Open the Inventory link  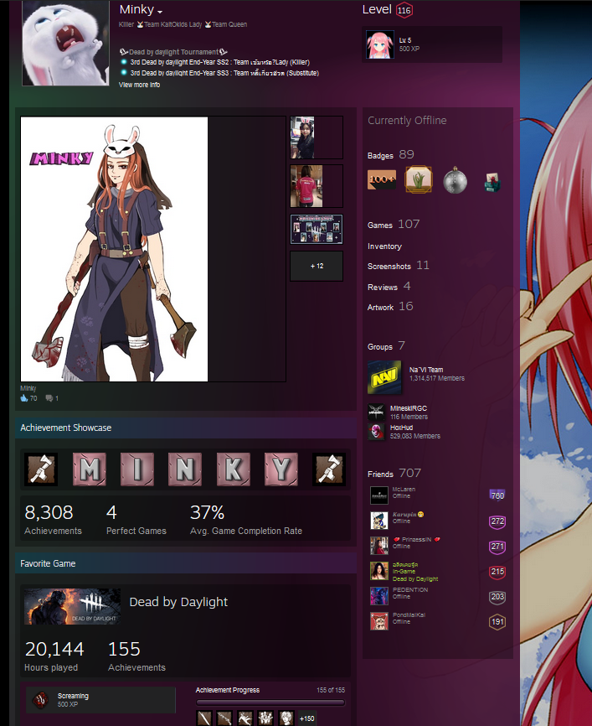(x=384, y=246)
